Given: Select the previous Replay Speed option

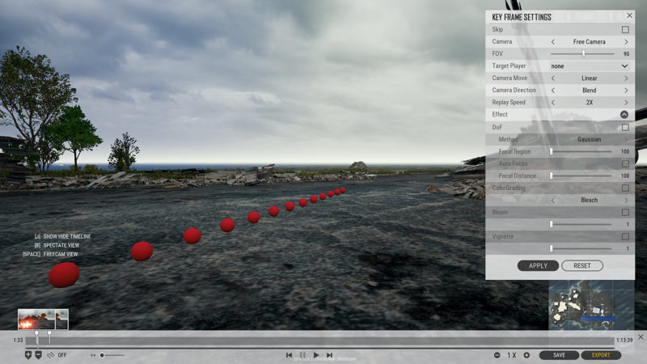Looking at the screenshot, I should [x=553, y=103].
